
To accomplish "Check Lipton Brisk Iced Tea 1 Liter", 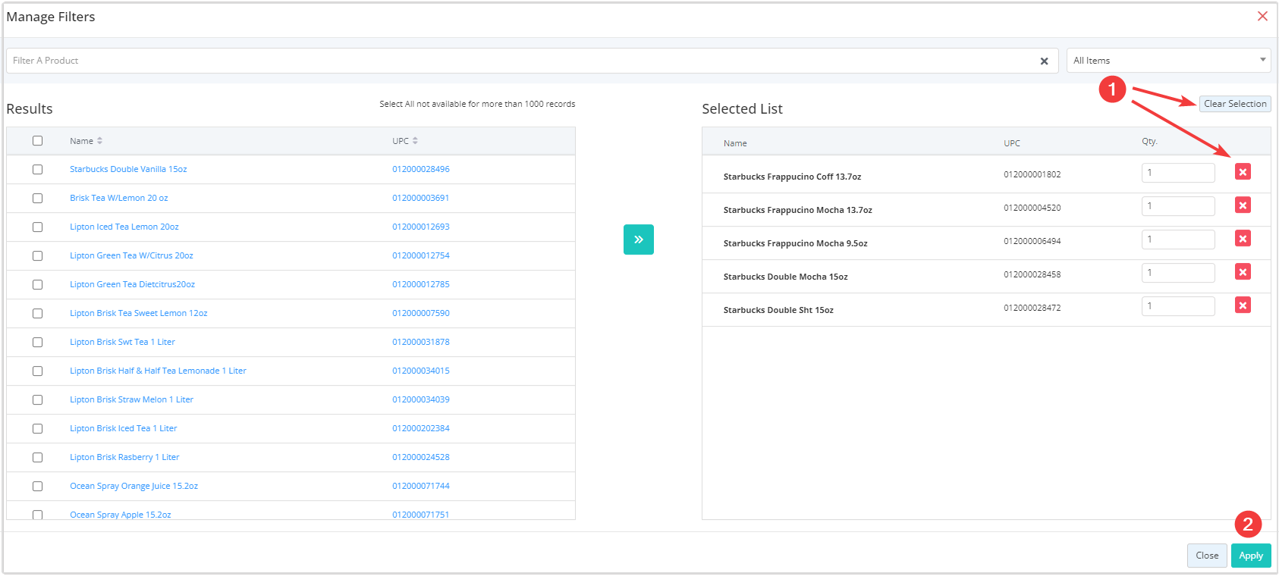I will tap(37, 429).
